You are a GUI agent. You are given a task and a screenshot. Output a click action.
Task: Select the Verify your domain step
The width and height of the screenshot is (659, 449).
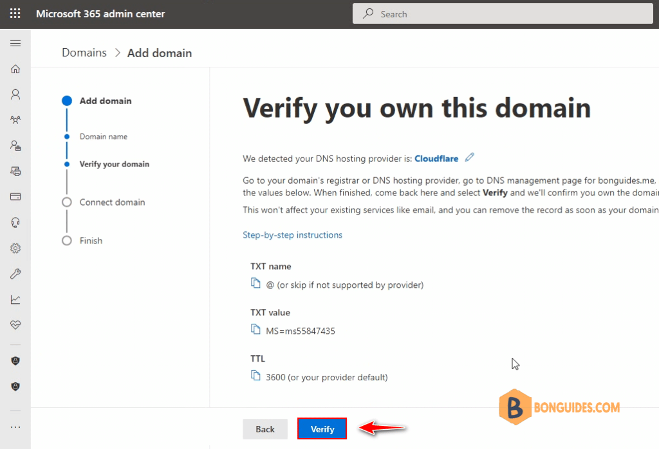pyautogui.click(x=115, y=164)
